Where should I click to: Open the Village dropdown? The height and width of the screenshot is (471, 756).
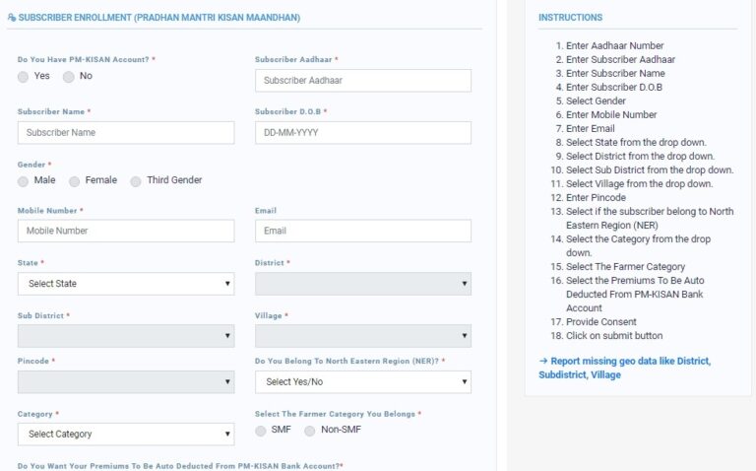[x=363, y=336]
